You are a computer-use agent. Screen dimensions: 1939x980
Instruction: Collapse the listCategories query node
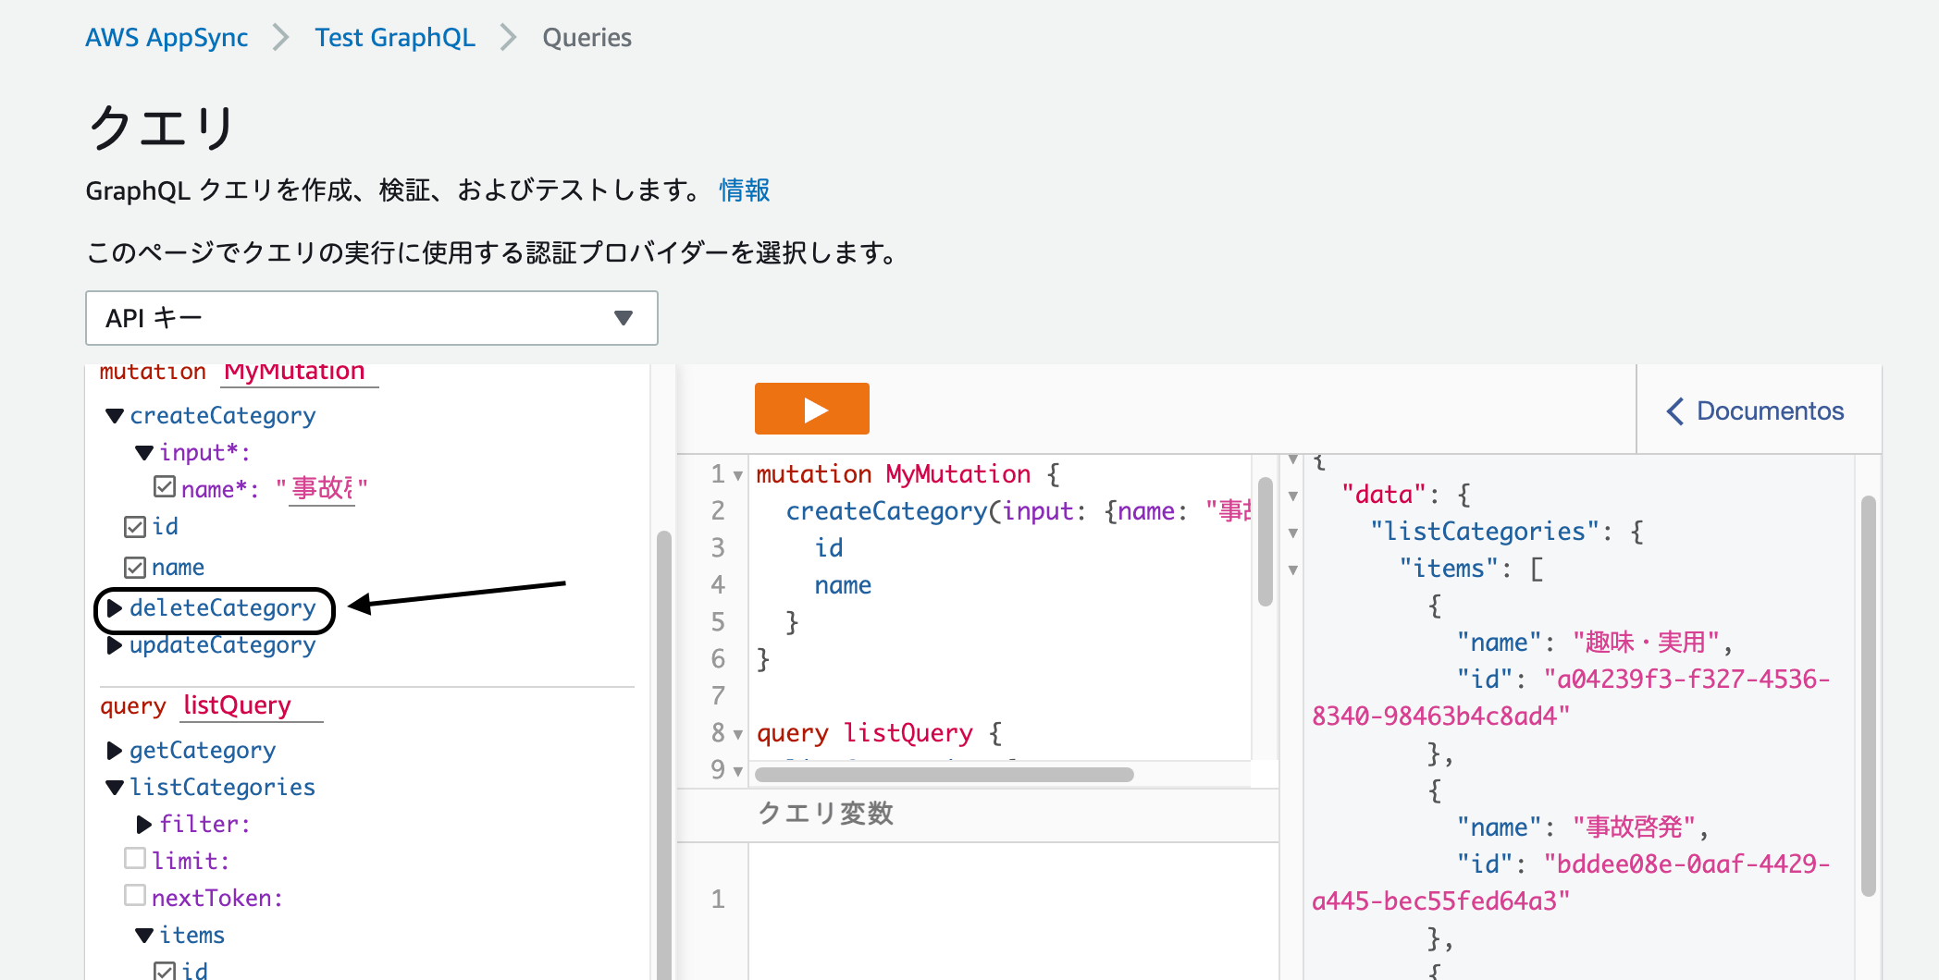point(115,788)
